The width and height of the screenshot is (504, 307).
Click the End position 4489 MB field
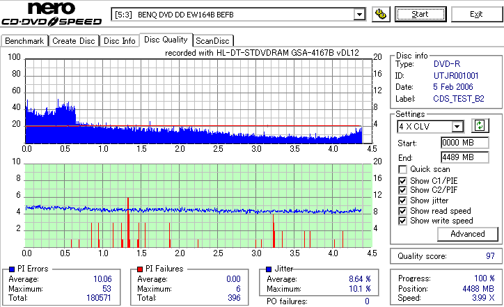[465, 157]
